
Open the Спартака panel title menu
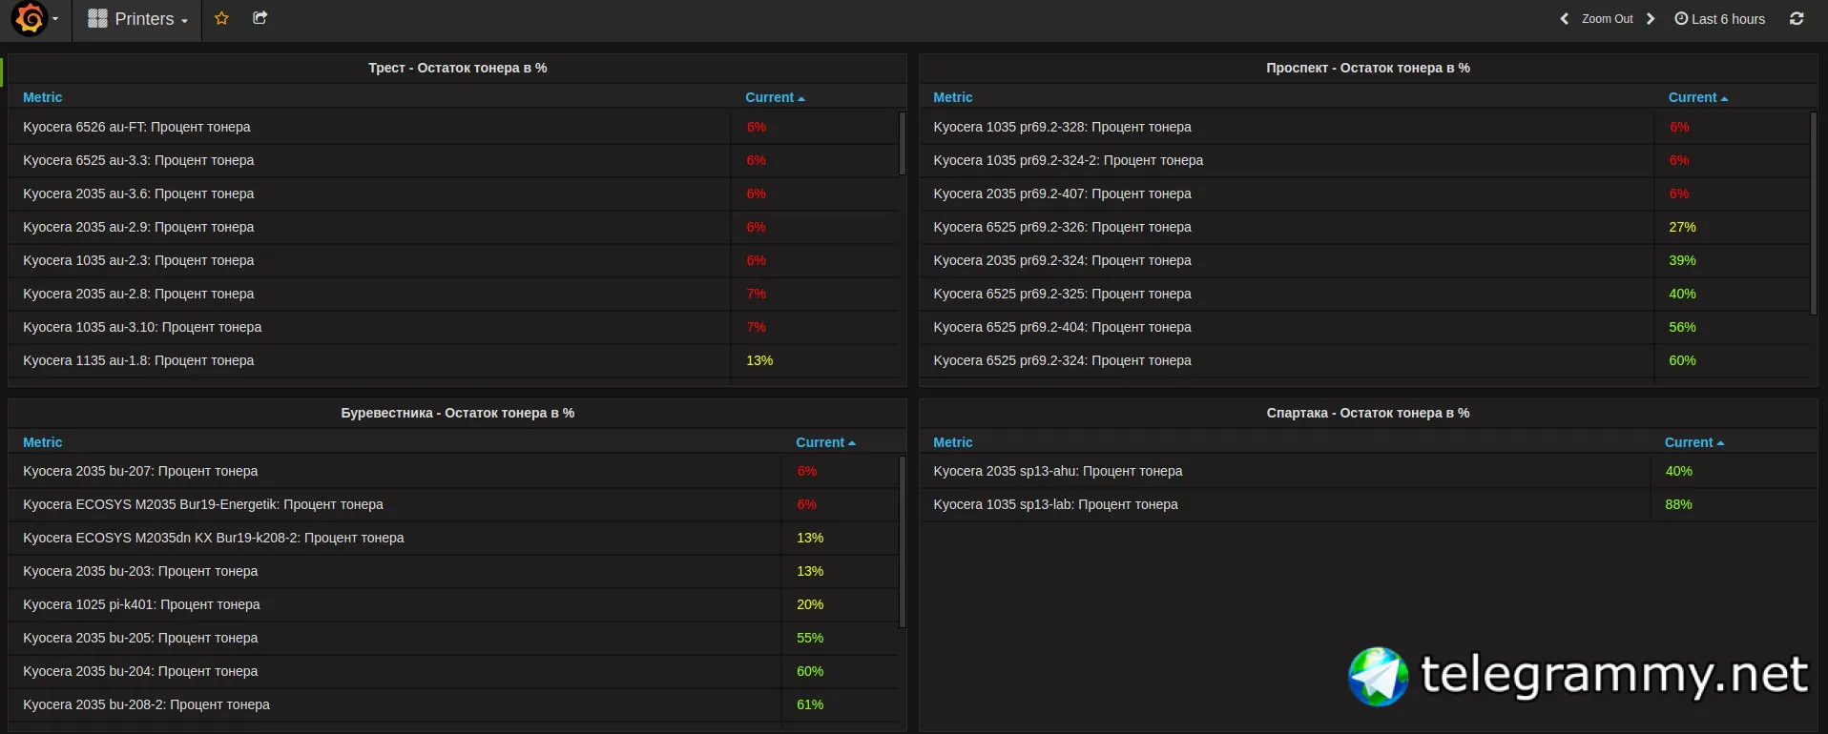click(1367, 413)
